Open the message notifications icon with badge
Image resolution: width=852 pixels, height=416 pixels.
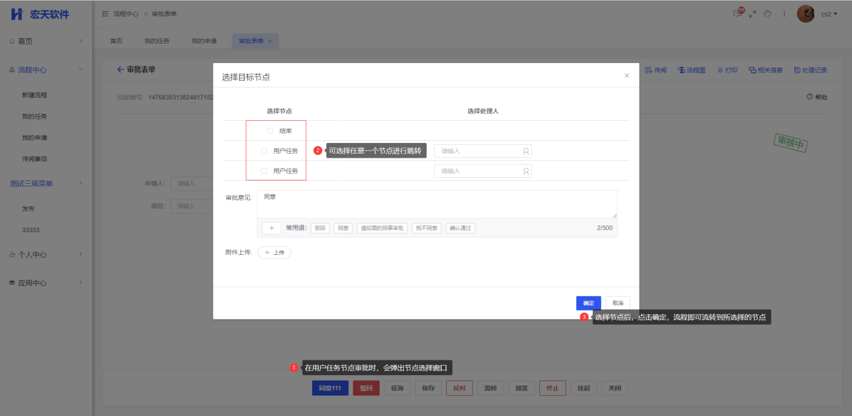coord(739,13)
